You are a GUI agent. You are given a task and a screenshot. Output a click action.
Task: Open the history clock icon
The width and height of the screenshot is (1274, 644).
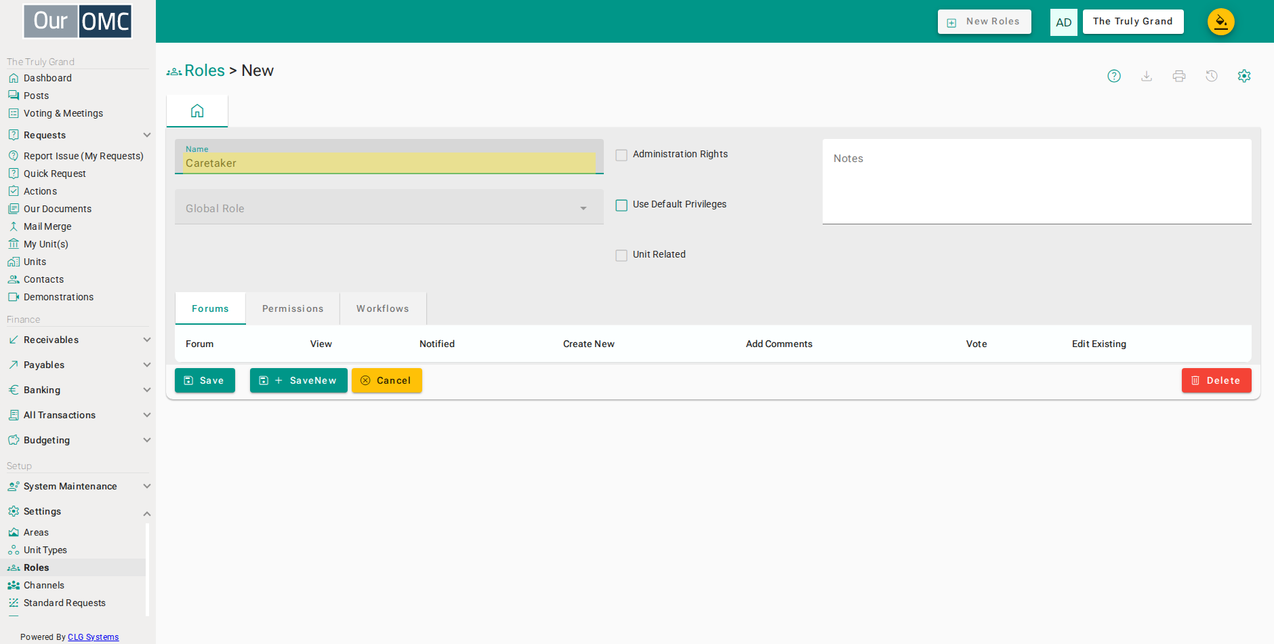coord(1212,76)
